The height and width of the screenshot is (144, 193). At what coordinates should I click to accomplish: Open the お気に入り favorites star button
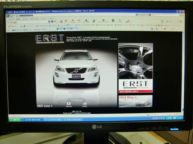12,26
